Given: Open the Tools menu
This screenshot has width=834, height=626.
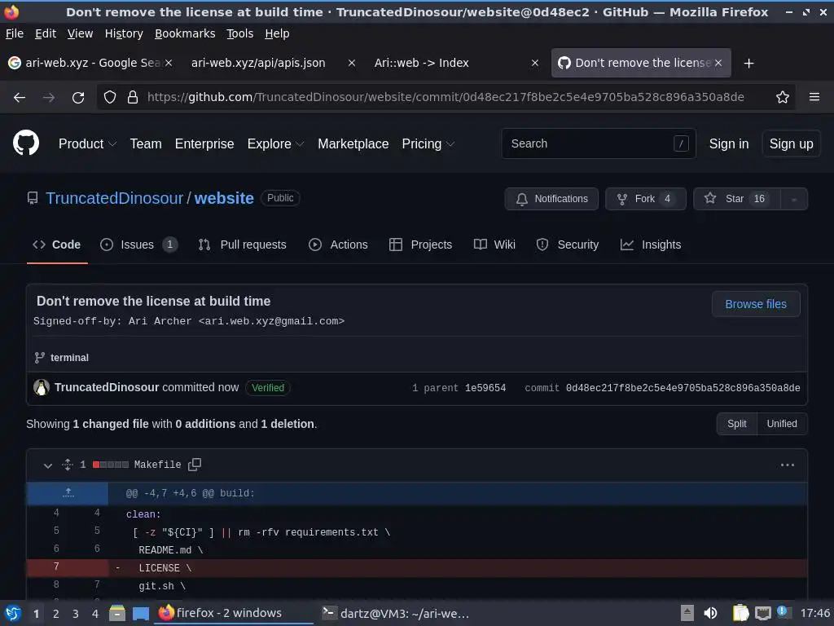Looking at the screenshot, I should (x=240, y=33).
